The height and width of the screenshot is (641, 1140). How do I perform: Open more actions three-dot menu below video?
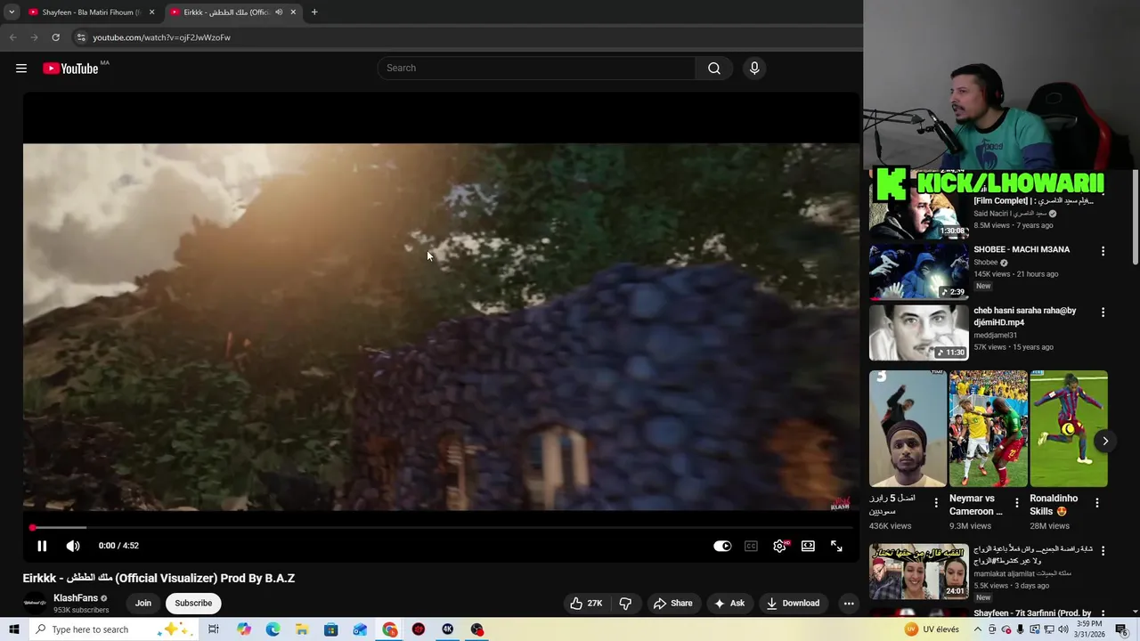[x=849, y=603]
